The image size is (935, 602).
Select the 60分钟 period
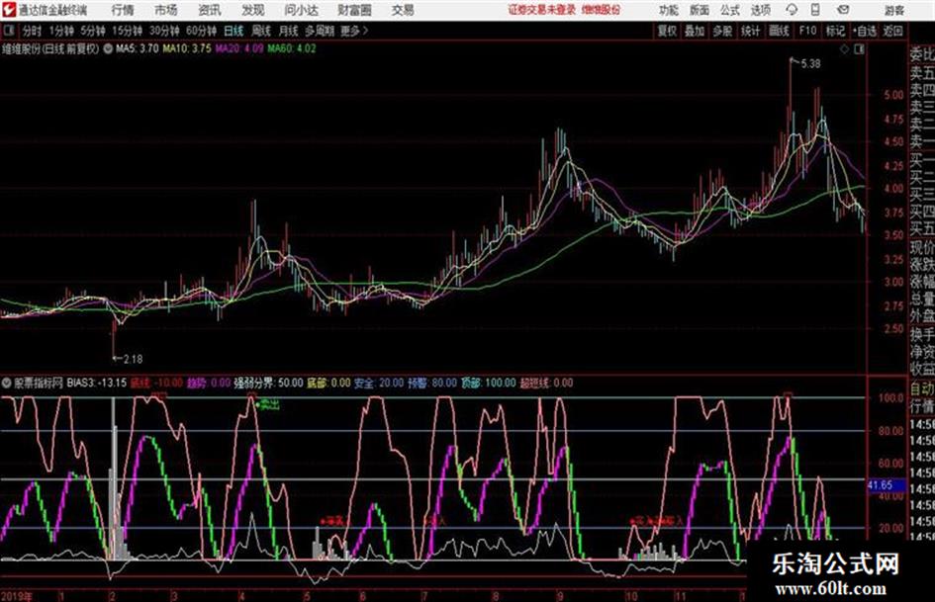click(x=201, y=31)
